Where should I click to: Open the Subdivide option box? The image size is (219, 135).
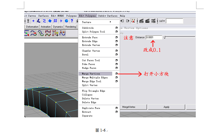(x=116, y=28)
